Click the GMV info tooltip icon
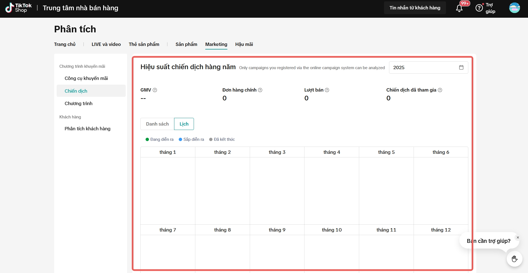The width and height of the screenshot is (528, 273). click(155, 90)
